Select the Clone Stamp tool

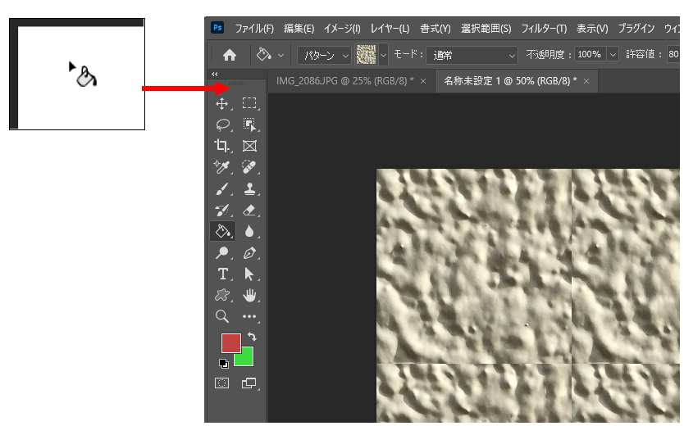click(x=249, y=188)
